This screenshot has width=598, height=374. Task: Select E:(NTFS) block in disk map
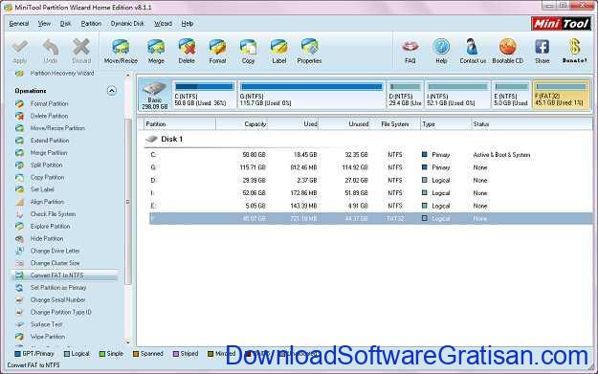(511, 94)
